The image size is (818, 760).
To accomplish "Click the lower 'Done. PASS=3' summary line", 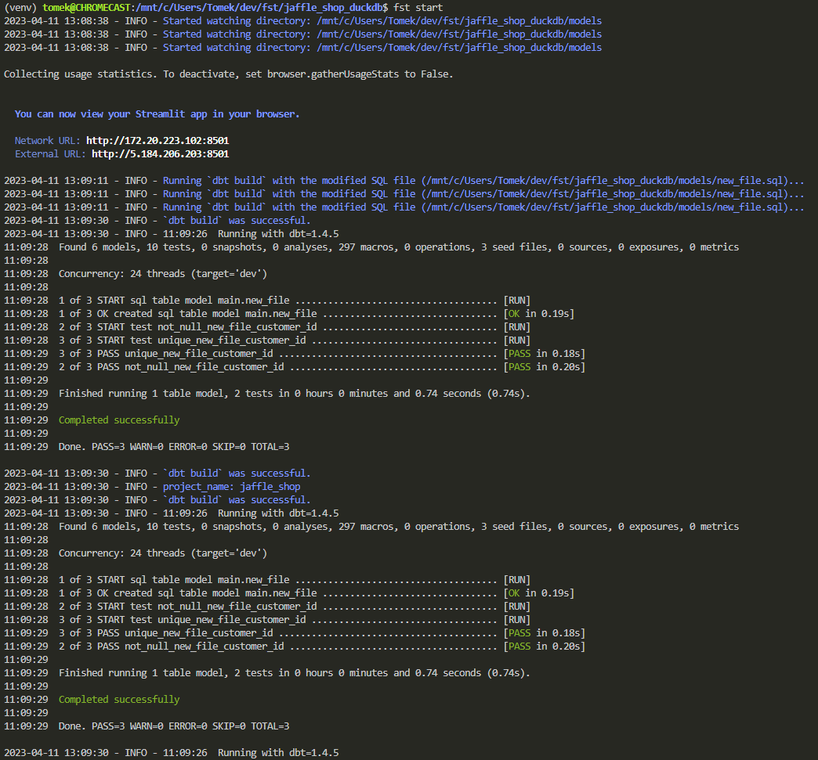I will 174,726.
